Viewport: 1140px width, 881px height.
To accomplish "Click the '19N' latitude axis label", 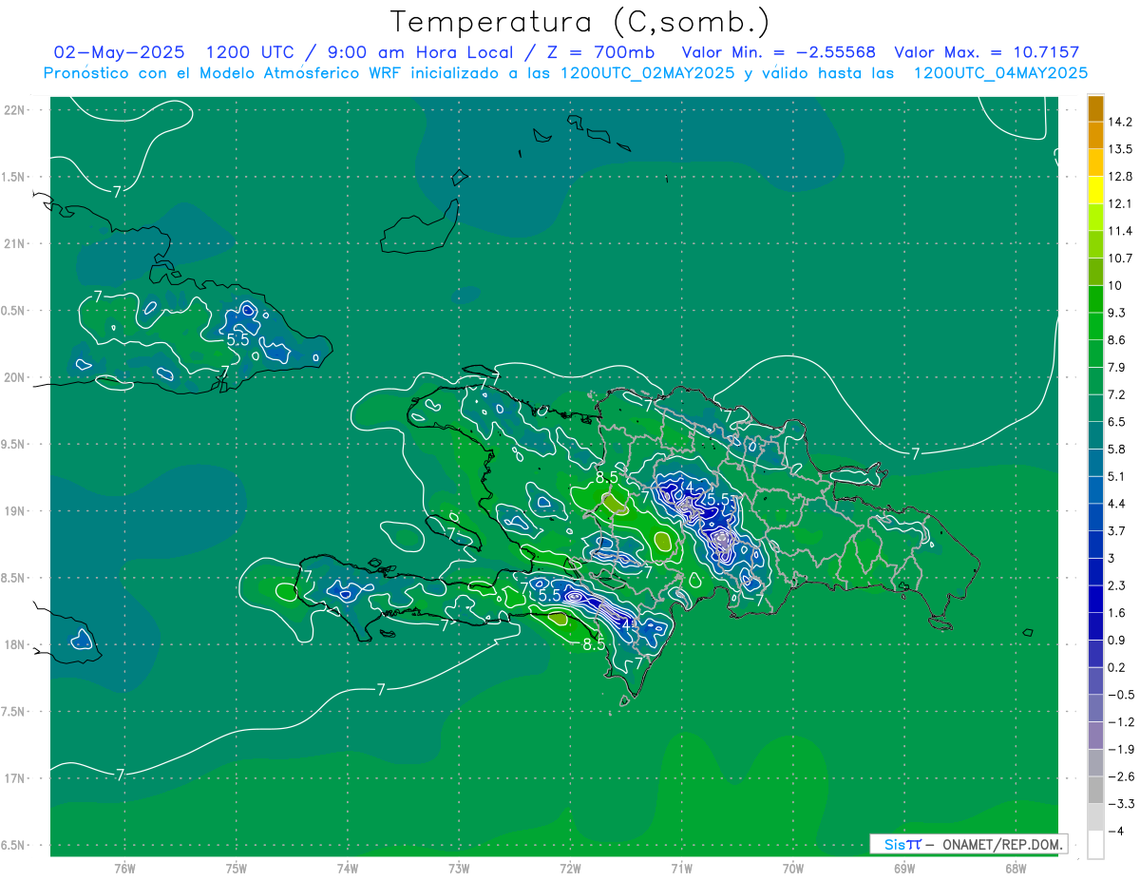I will (14, 510).
